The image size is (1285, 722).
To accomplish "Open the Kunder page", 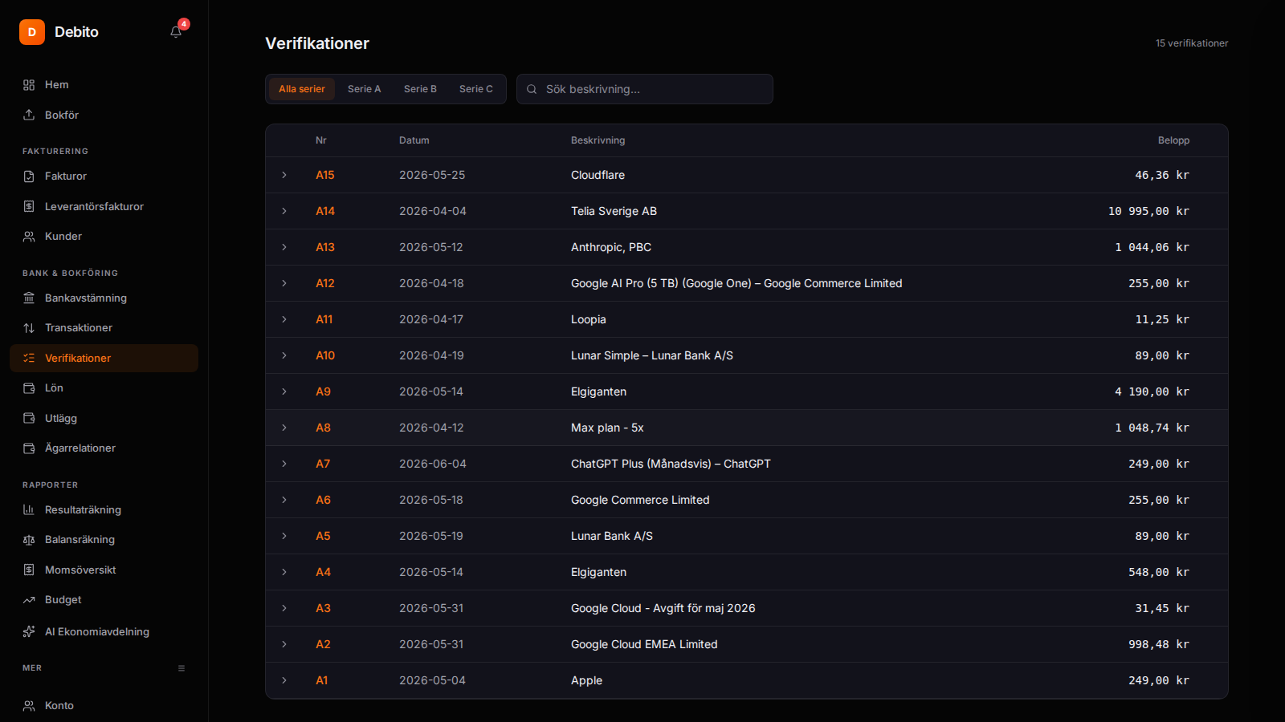I will (x=104, y=237).
